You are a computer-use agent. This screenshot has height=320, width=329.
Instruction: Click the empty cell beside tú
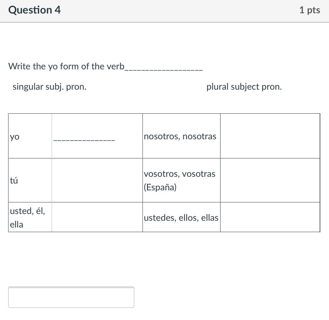coord(97,180)
